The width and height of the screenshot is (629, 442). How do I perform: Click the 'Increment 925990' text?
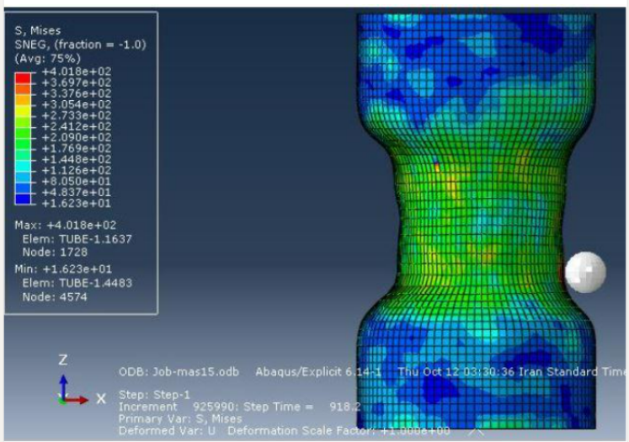(x=177, y=407)
